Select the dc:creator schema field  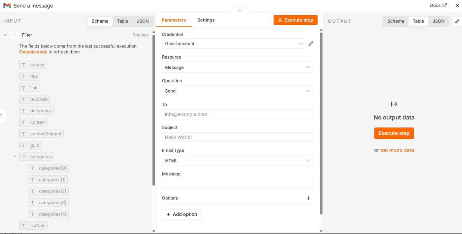36,111
